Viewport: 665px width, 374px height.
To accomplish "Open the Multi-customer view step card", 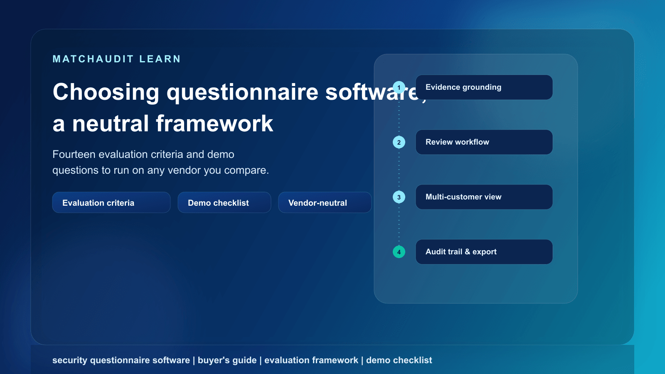I will [x=484, y=197].
